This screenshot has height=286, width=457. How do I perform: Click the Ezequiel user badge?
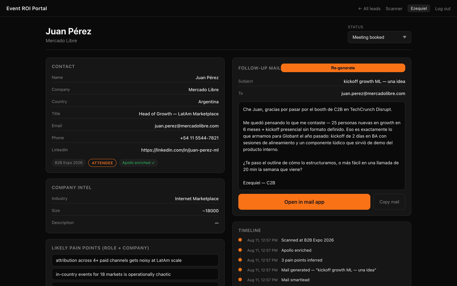419,8
